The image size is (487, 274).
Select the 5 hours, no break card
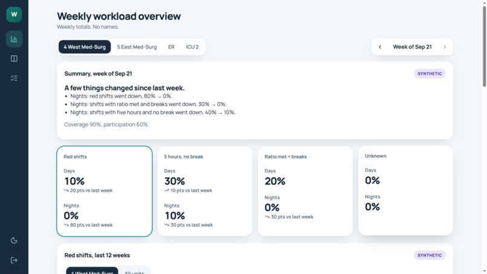click(x=205, y=191)
